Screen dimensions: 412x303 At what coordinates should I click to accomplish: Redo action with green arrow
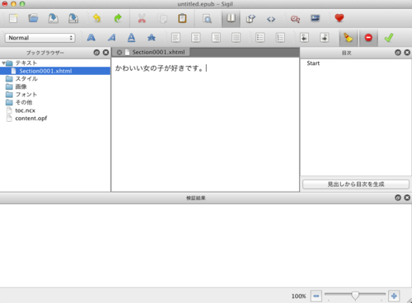click(x=118, y=18)
